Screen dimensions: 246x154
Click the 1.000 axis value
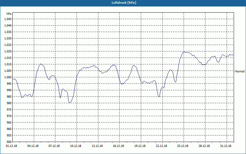8,77
